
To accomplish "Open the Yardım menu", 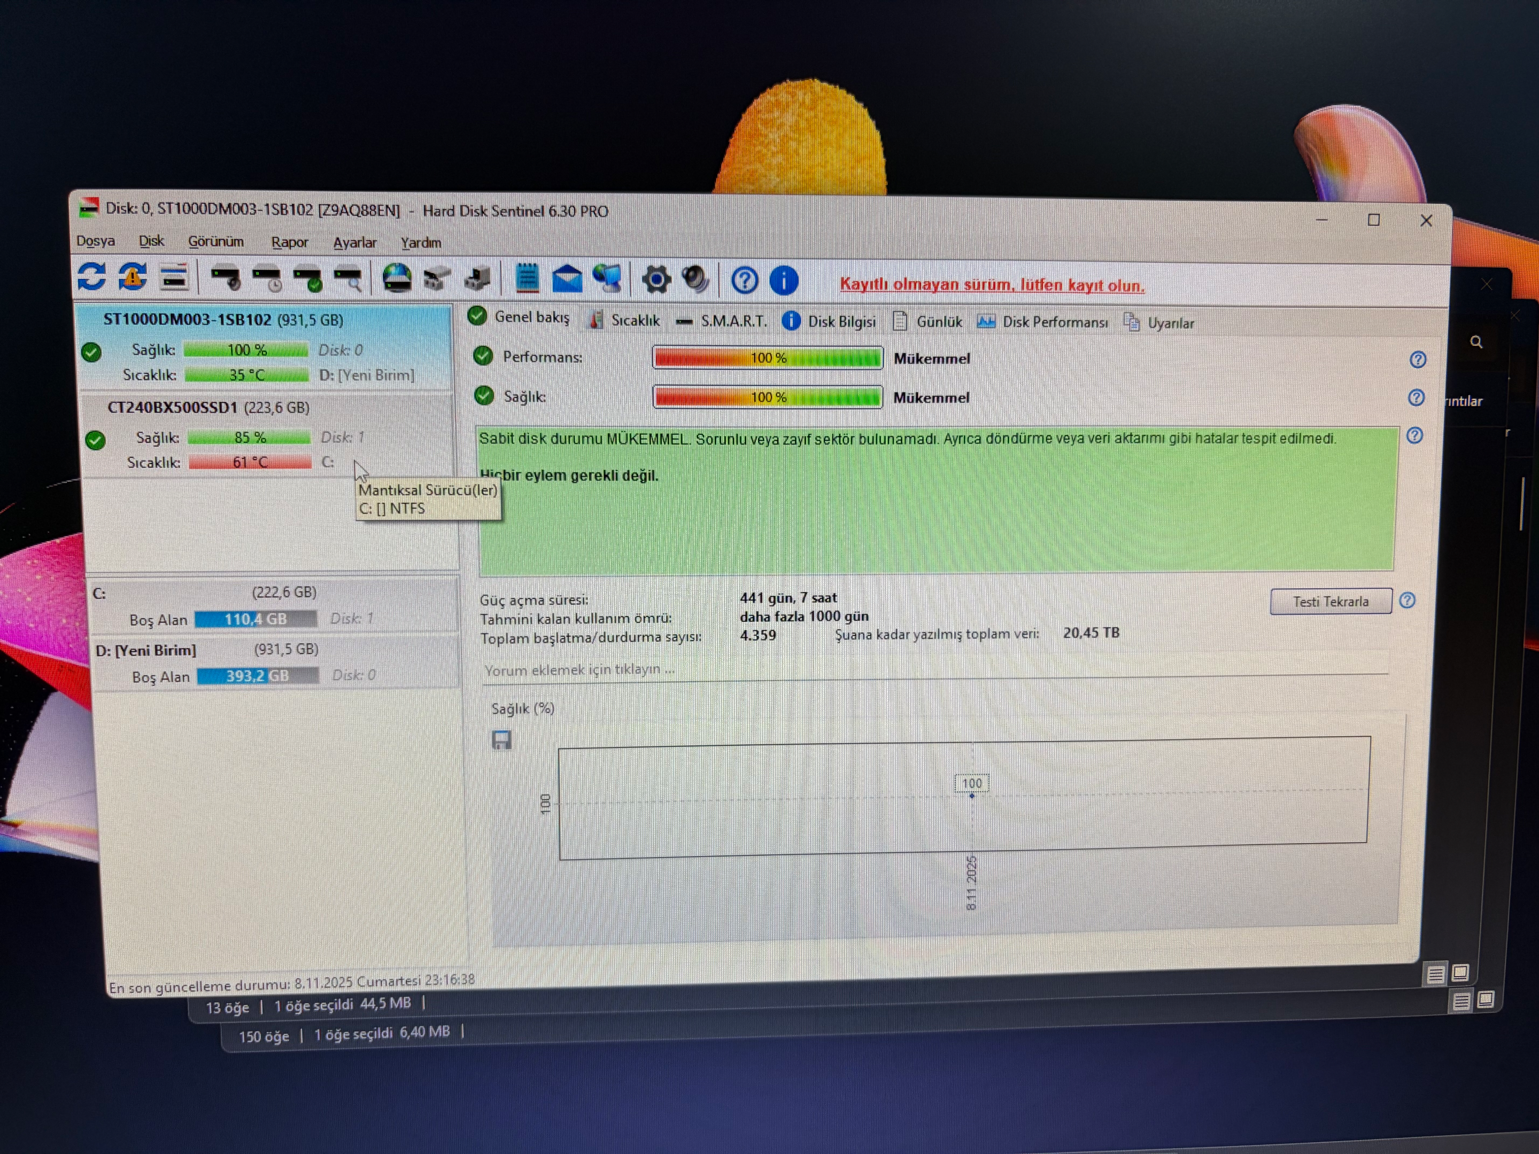I will pyautogui.click(x=421, y=243).
